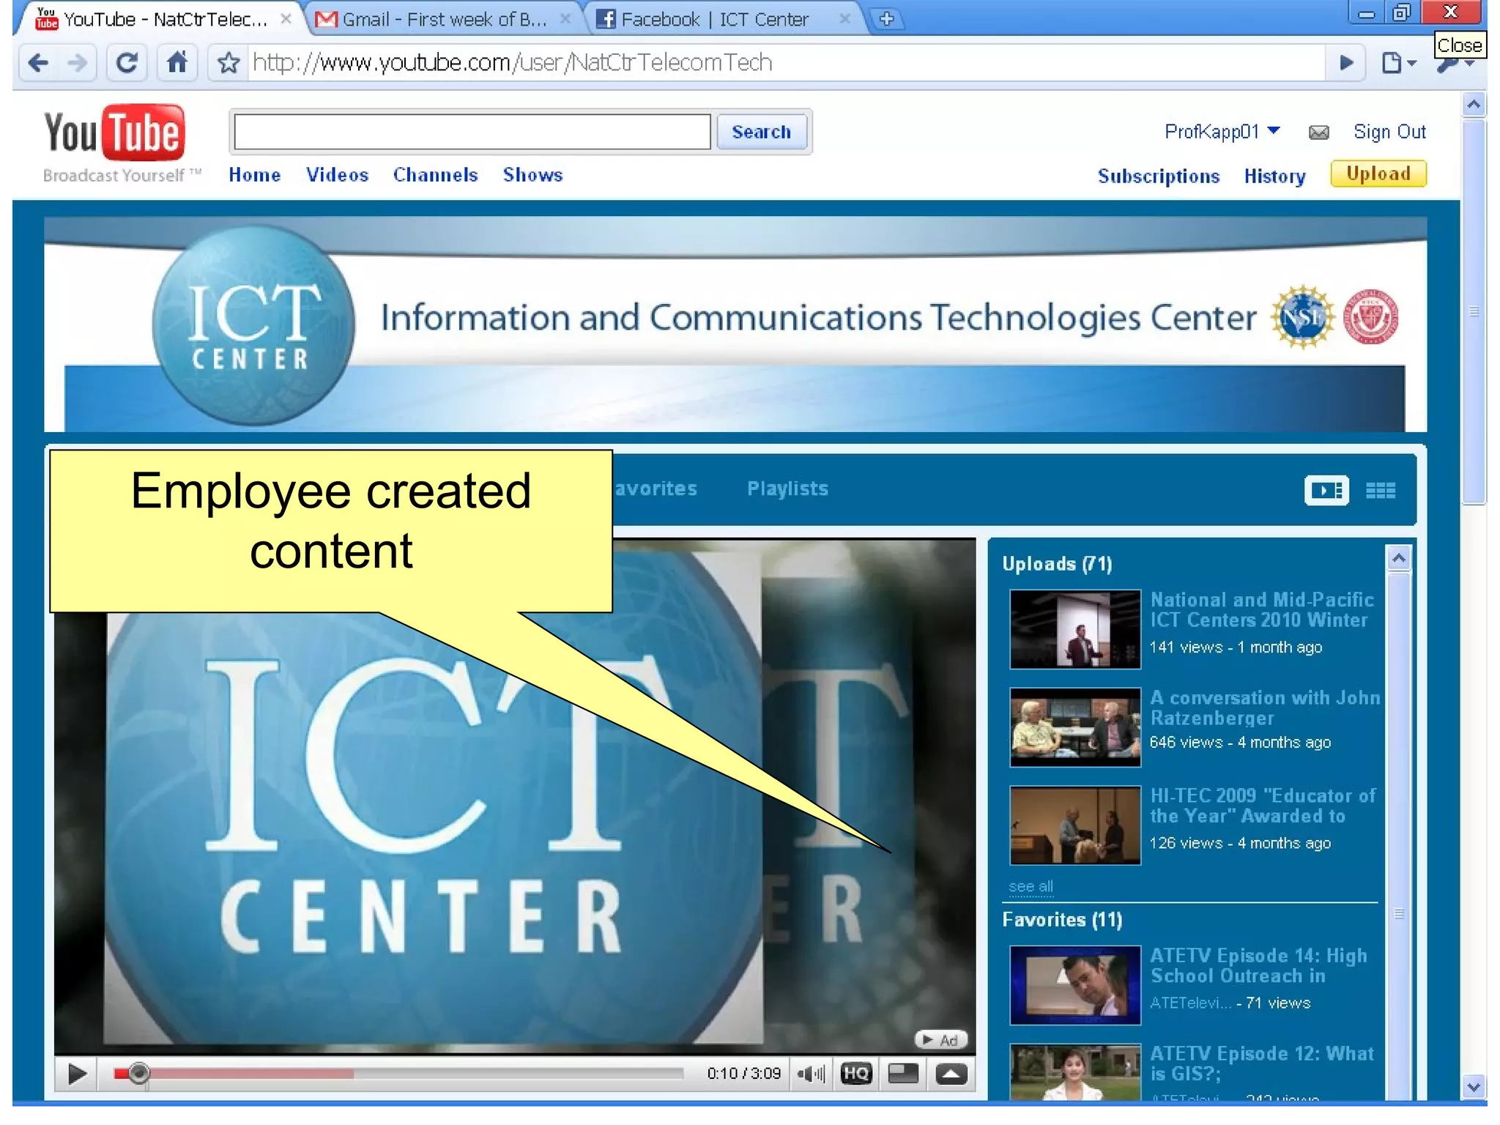Image resolution: width=1500 pixels, height=1125 pixels.
Task: Reload the page with the refresh icon
Action: pyautogui.click(x=127, y=63)
